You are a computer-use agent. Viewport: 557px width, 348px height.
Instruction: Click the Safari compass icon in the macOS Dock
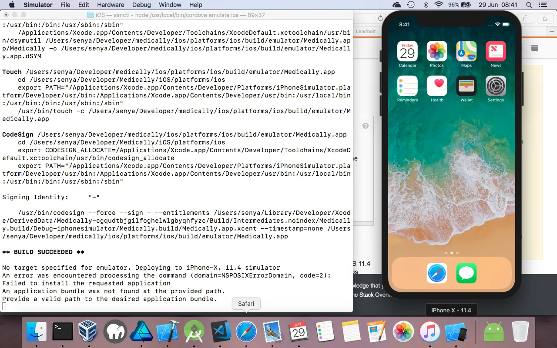[246, 332]
